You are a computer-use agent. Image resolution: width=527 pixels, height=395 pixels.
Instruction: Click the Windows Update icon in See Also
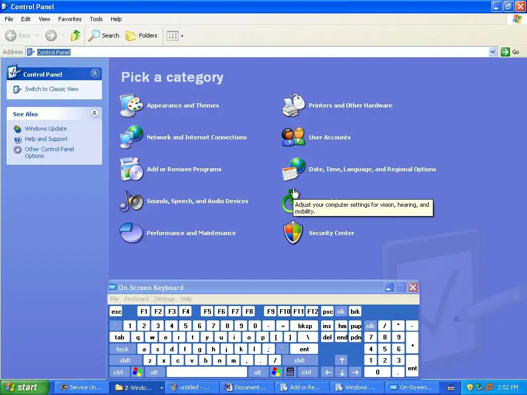tap(17, 129)
